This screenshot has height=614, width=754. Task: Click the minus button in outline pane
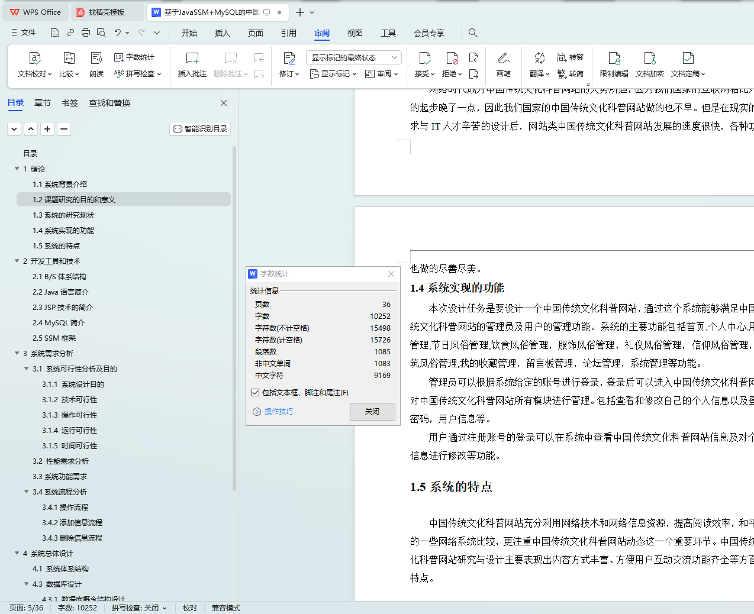64,129
